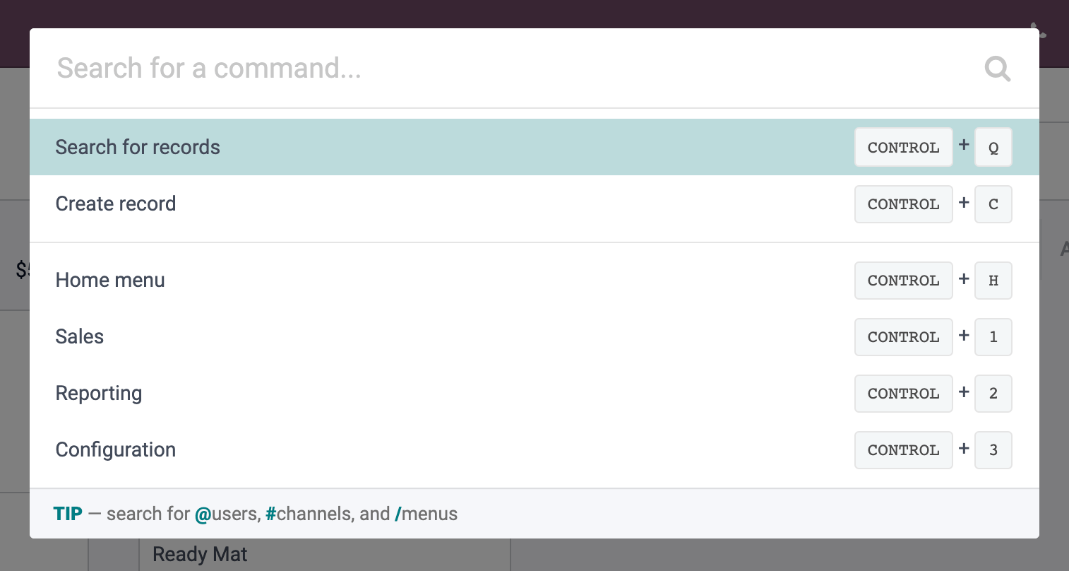Click the '2' shortcut key badge for Reporting
Screen dimensions: 1069x571
(993, 394)
